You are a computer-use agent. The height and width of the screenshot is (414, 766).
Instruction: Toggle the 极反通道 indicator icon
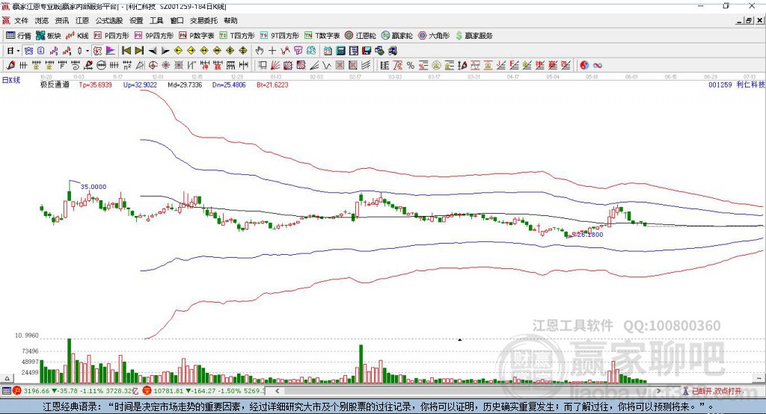pos(97,51)
